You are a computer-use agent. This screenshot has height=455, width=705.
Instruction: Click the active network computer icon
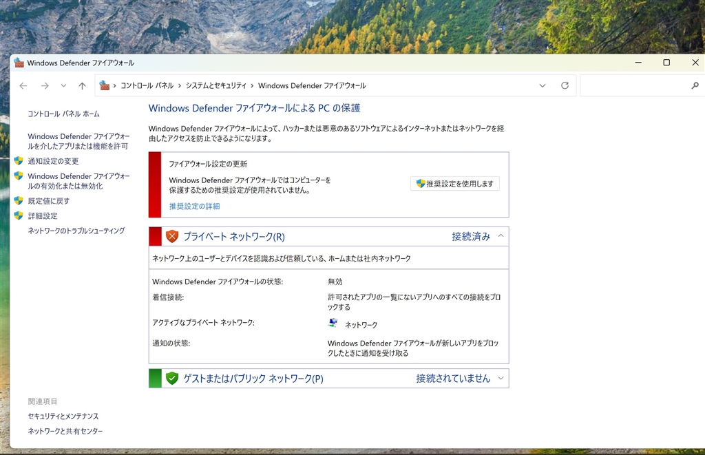click(333, 323)
